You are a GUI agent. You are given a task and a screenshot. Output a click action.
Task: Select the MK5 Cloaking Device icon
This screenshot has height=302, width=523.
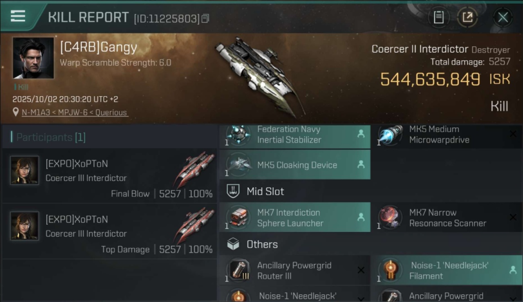coord(238,165)
